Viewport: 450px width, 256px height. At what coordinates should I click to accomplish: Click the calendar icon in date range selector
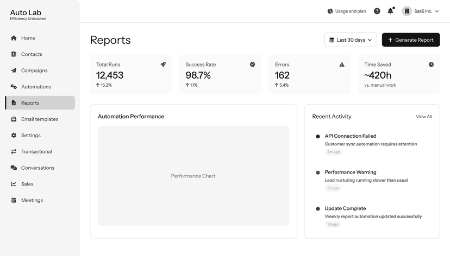tap(332, 40)
